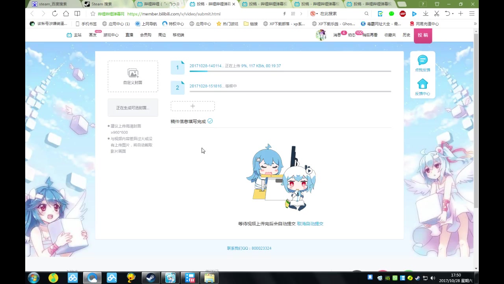This screenshot has width=504, height=284.
Task: Open the file explorer taskbar icon
Action: (x=209, y=278)
